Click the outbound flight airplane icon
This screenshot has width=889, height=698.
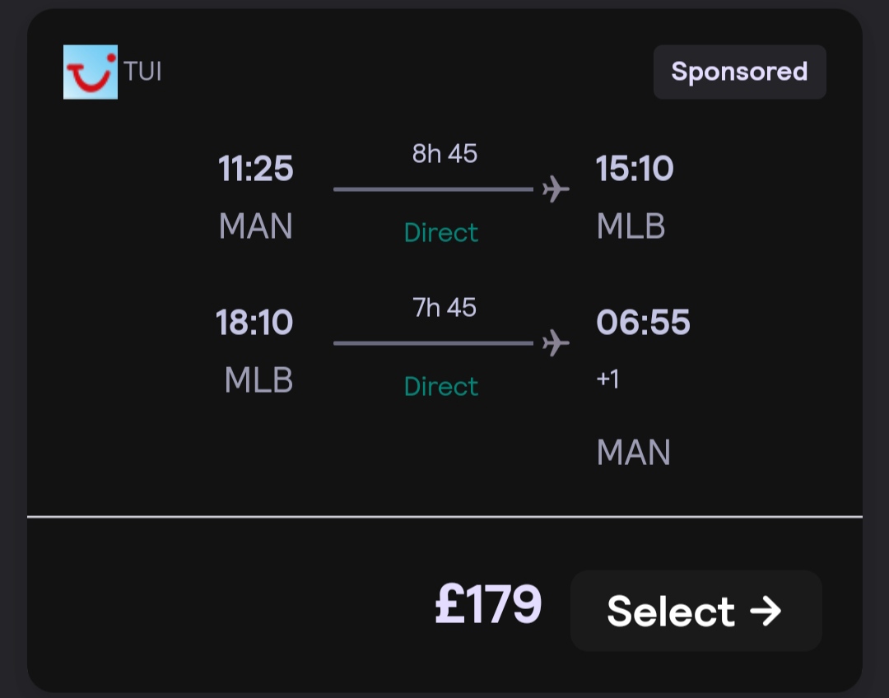(x=556, y=188)
